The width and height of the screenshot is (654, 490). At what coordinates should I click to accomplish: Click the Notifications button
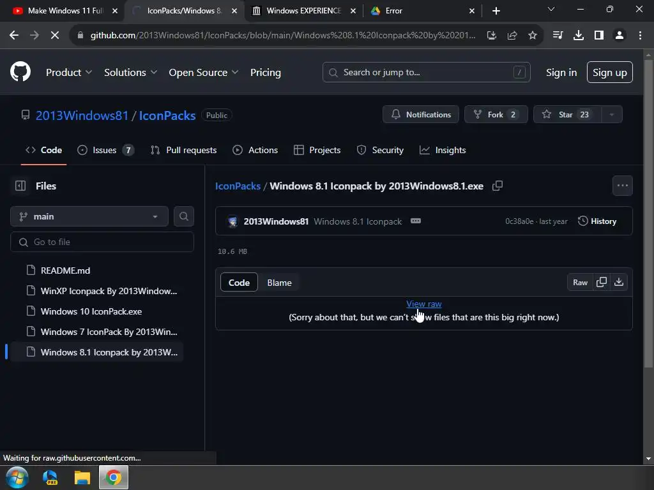420,115
